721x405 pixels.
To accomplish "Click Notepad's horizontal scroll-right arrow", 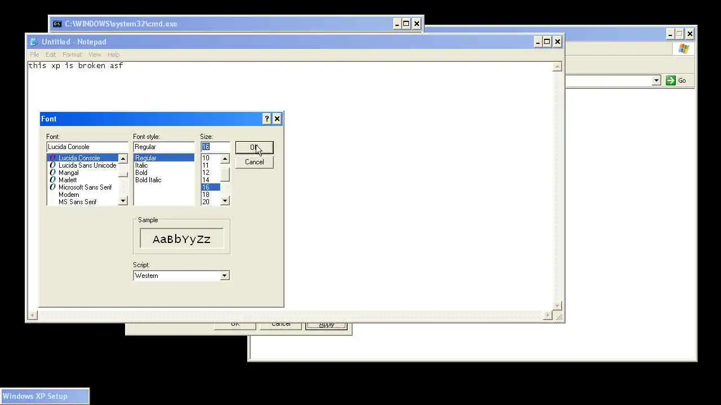I will pyautogui.click(x=548, y=316).
